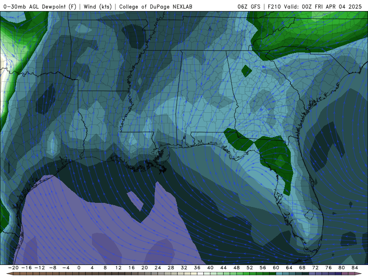Click the '0' legend value
Viewport: 368px width, 276px height.
point(79,268)
